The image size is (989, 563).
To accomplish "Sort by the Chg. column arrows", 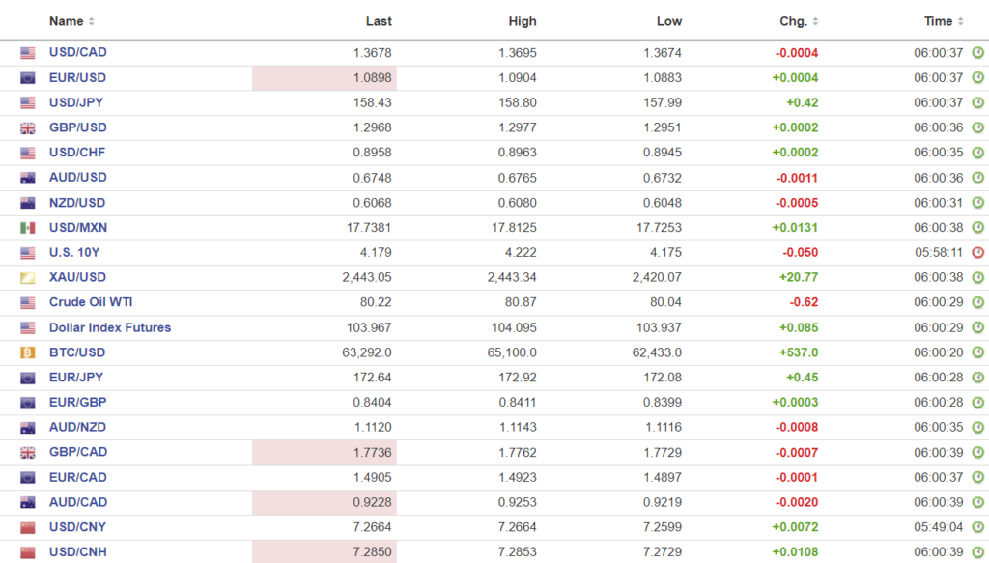I will [815, 21].
